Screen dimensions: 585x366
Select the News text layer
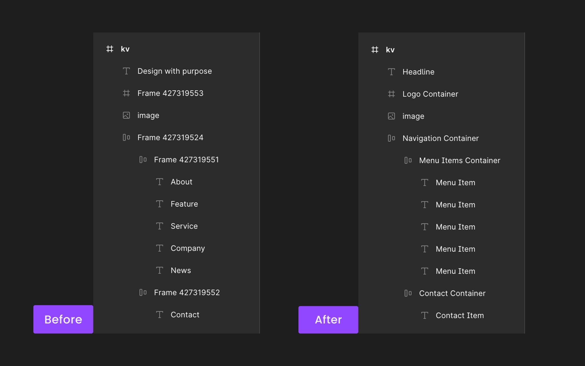tap(181, 270)
